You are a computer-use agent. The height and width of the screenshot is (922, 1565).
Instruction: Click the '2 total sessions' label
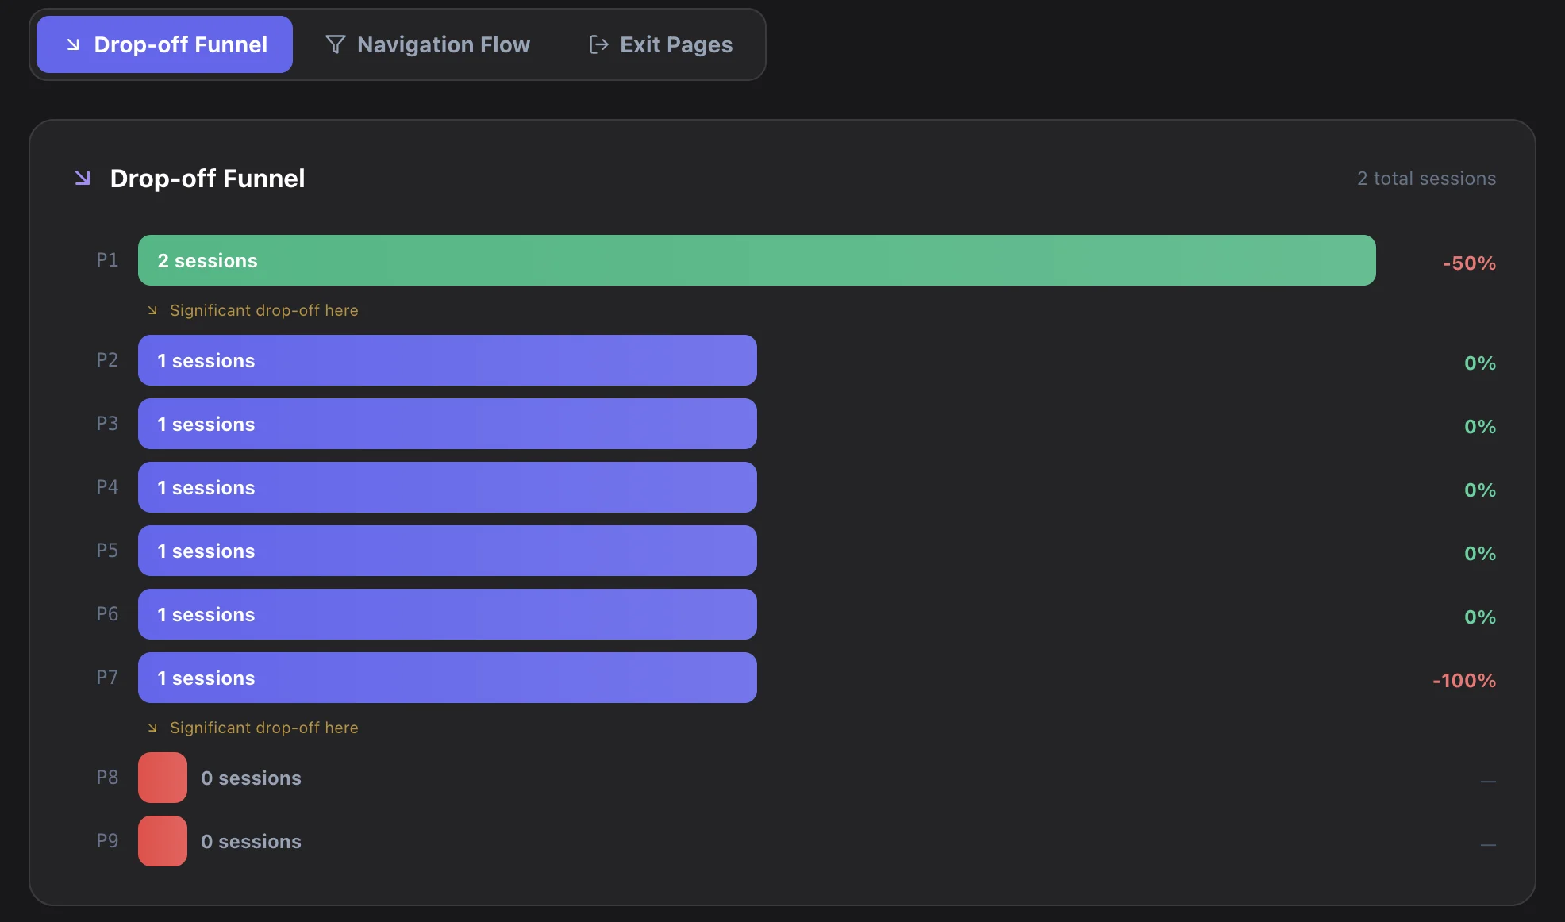coord(1426,178)
